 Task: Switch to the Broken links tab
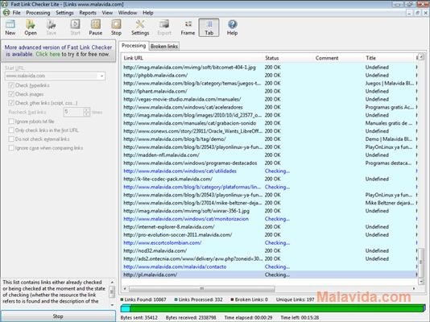point(164,47)
